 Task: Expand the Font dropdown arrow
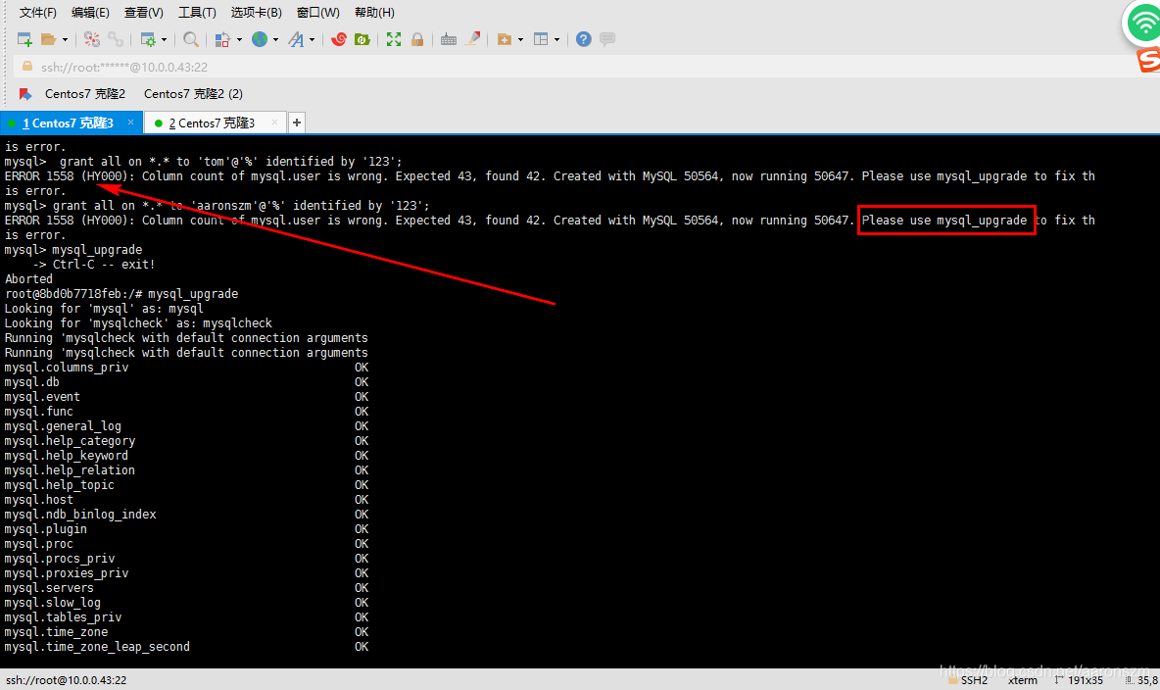[313, 39]
